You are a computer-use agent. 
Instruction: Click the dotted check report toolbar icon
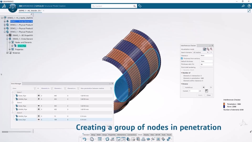(x=123, y=139)
